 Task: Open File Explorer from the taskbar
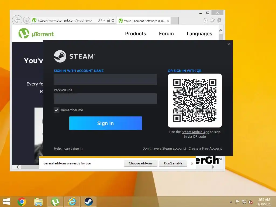(38, 202)
